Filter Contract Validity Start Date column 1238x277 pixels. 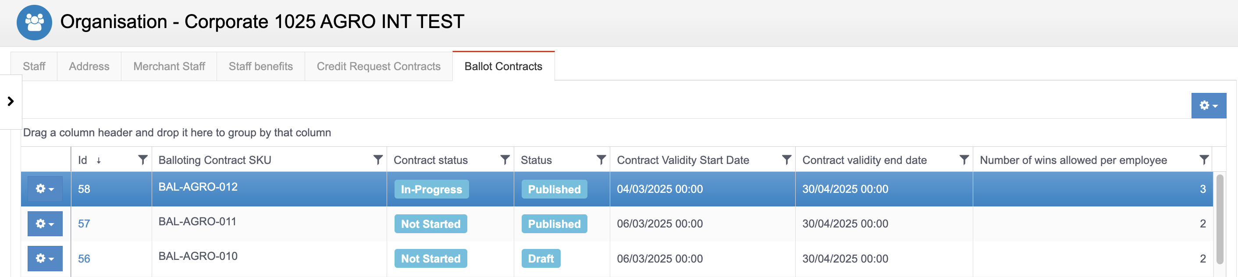(786, 160)
